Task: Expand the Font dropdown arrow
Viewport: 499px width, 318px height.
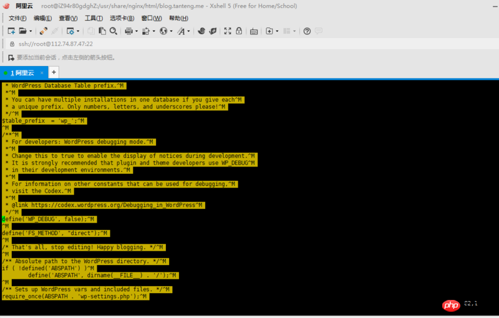Action: point(189,31)
